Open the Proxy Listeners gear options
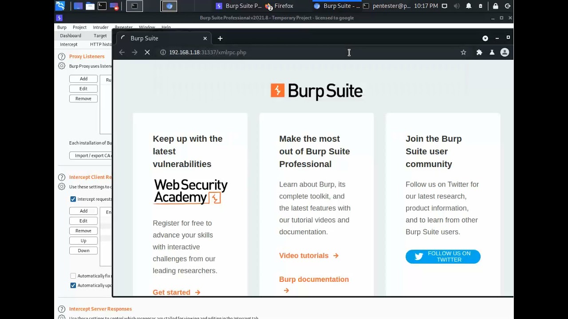568x319 pixels. pyautogui.click(x=62, y=66)
